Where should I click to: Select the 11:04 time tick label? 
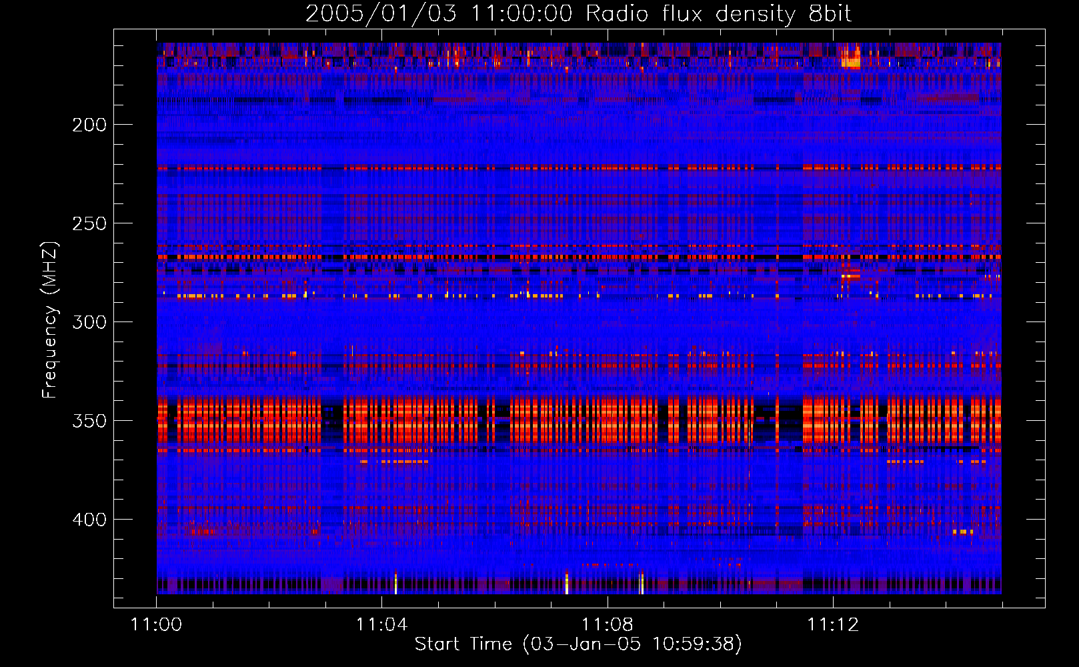381,624
